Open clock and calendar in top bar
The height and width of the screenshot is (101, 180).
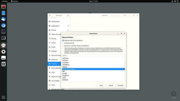coord(93,1)
